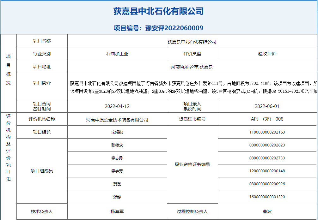The width and height of the screenshot is (318, 220).
Task: Select member name 李宇芳
Action: 117,171
